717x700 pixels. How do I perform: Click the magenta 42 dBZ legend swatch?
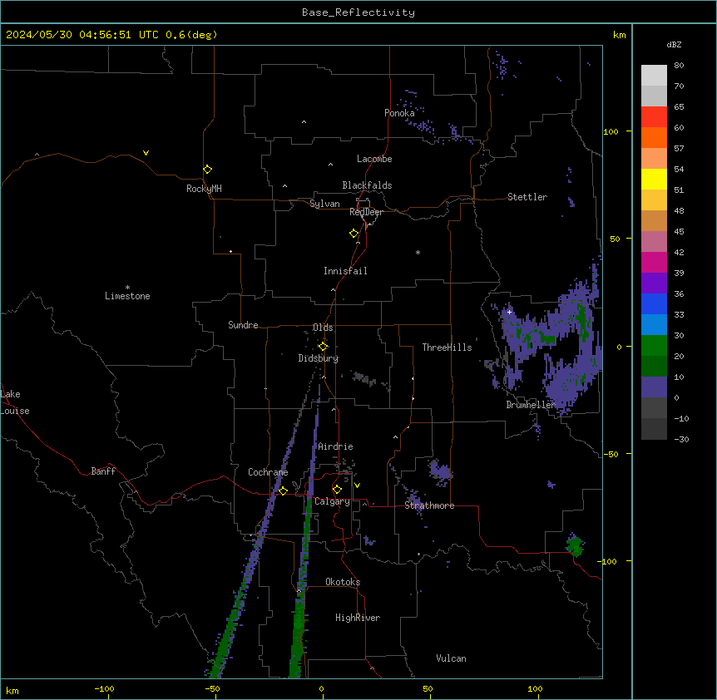[654, 262]
